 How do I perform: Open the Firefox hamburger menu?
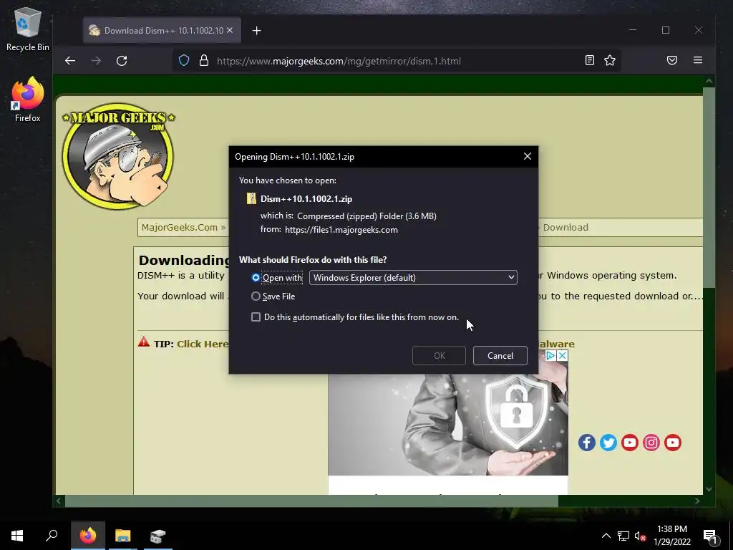tap(698, 60)
